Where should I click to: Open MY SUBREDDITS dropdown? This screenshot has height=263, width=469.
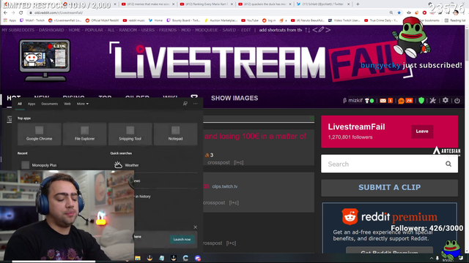[x=18, y=30]
